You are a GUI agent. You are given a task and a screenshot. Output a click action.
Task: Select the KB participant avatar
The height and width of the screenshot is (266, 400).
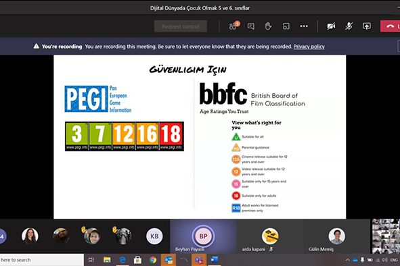click(154, 236)
